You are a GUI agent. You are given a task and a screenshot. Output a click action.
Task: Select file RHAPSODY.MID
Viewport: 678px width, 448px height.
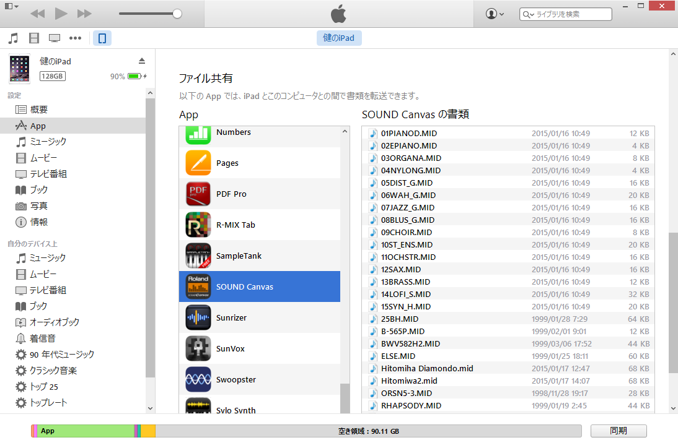click(x=508, y=406)
